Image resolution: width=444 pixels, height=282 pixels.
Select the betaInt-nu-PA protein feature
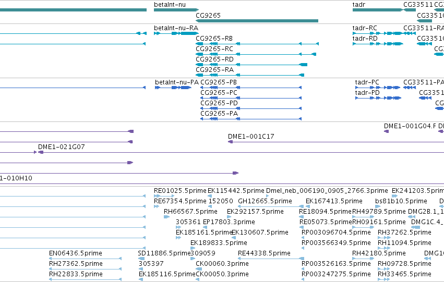tap(173, 88)
